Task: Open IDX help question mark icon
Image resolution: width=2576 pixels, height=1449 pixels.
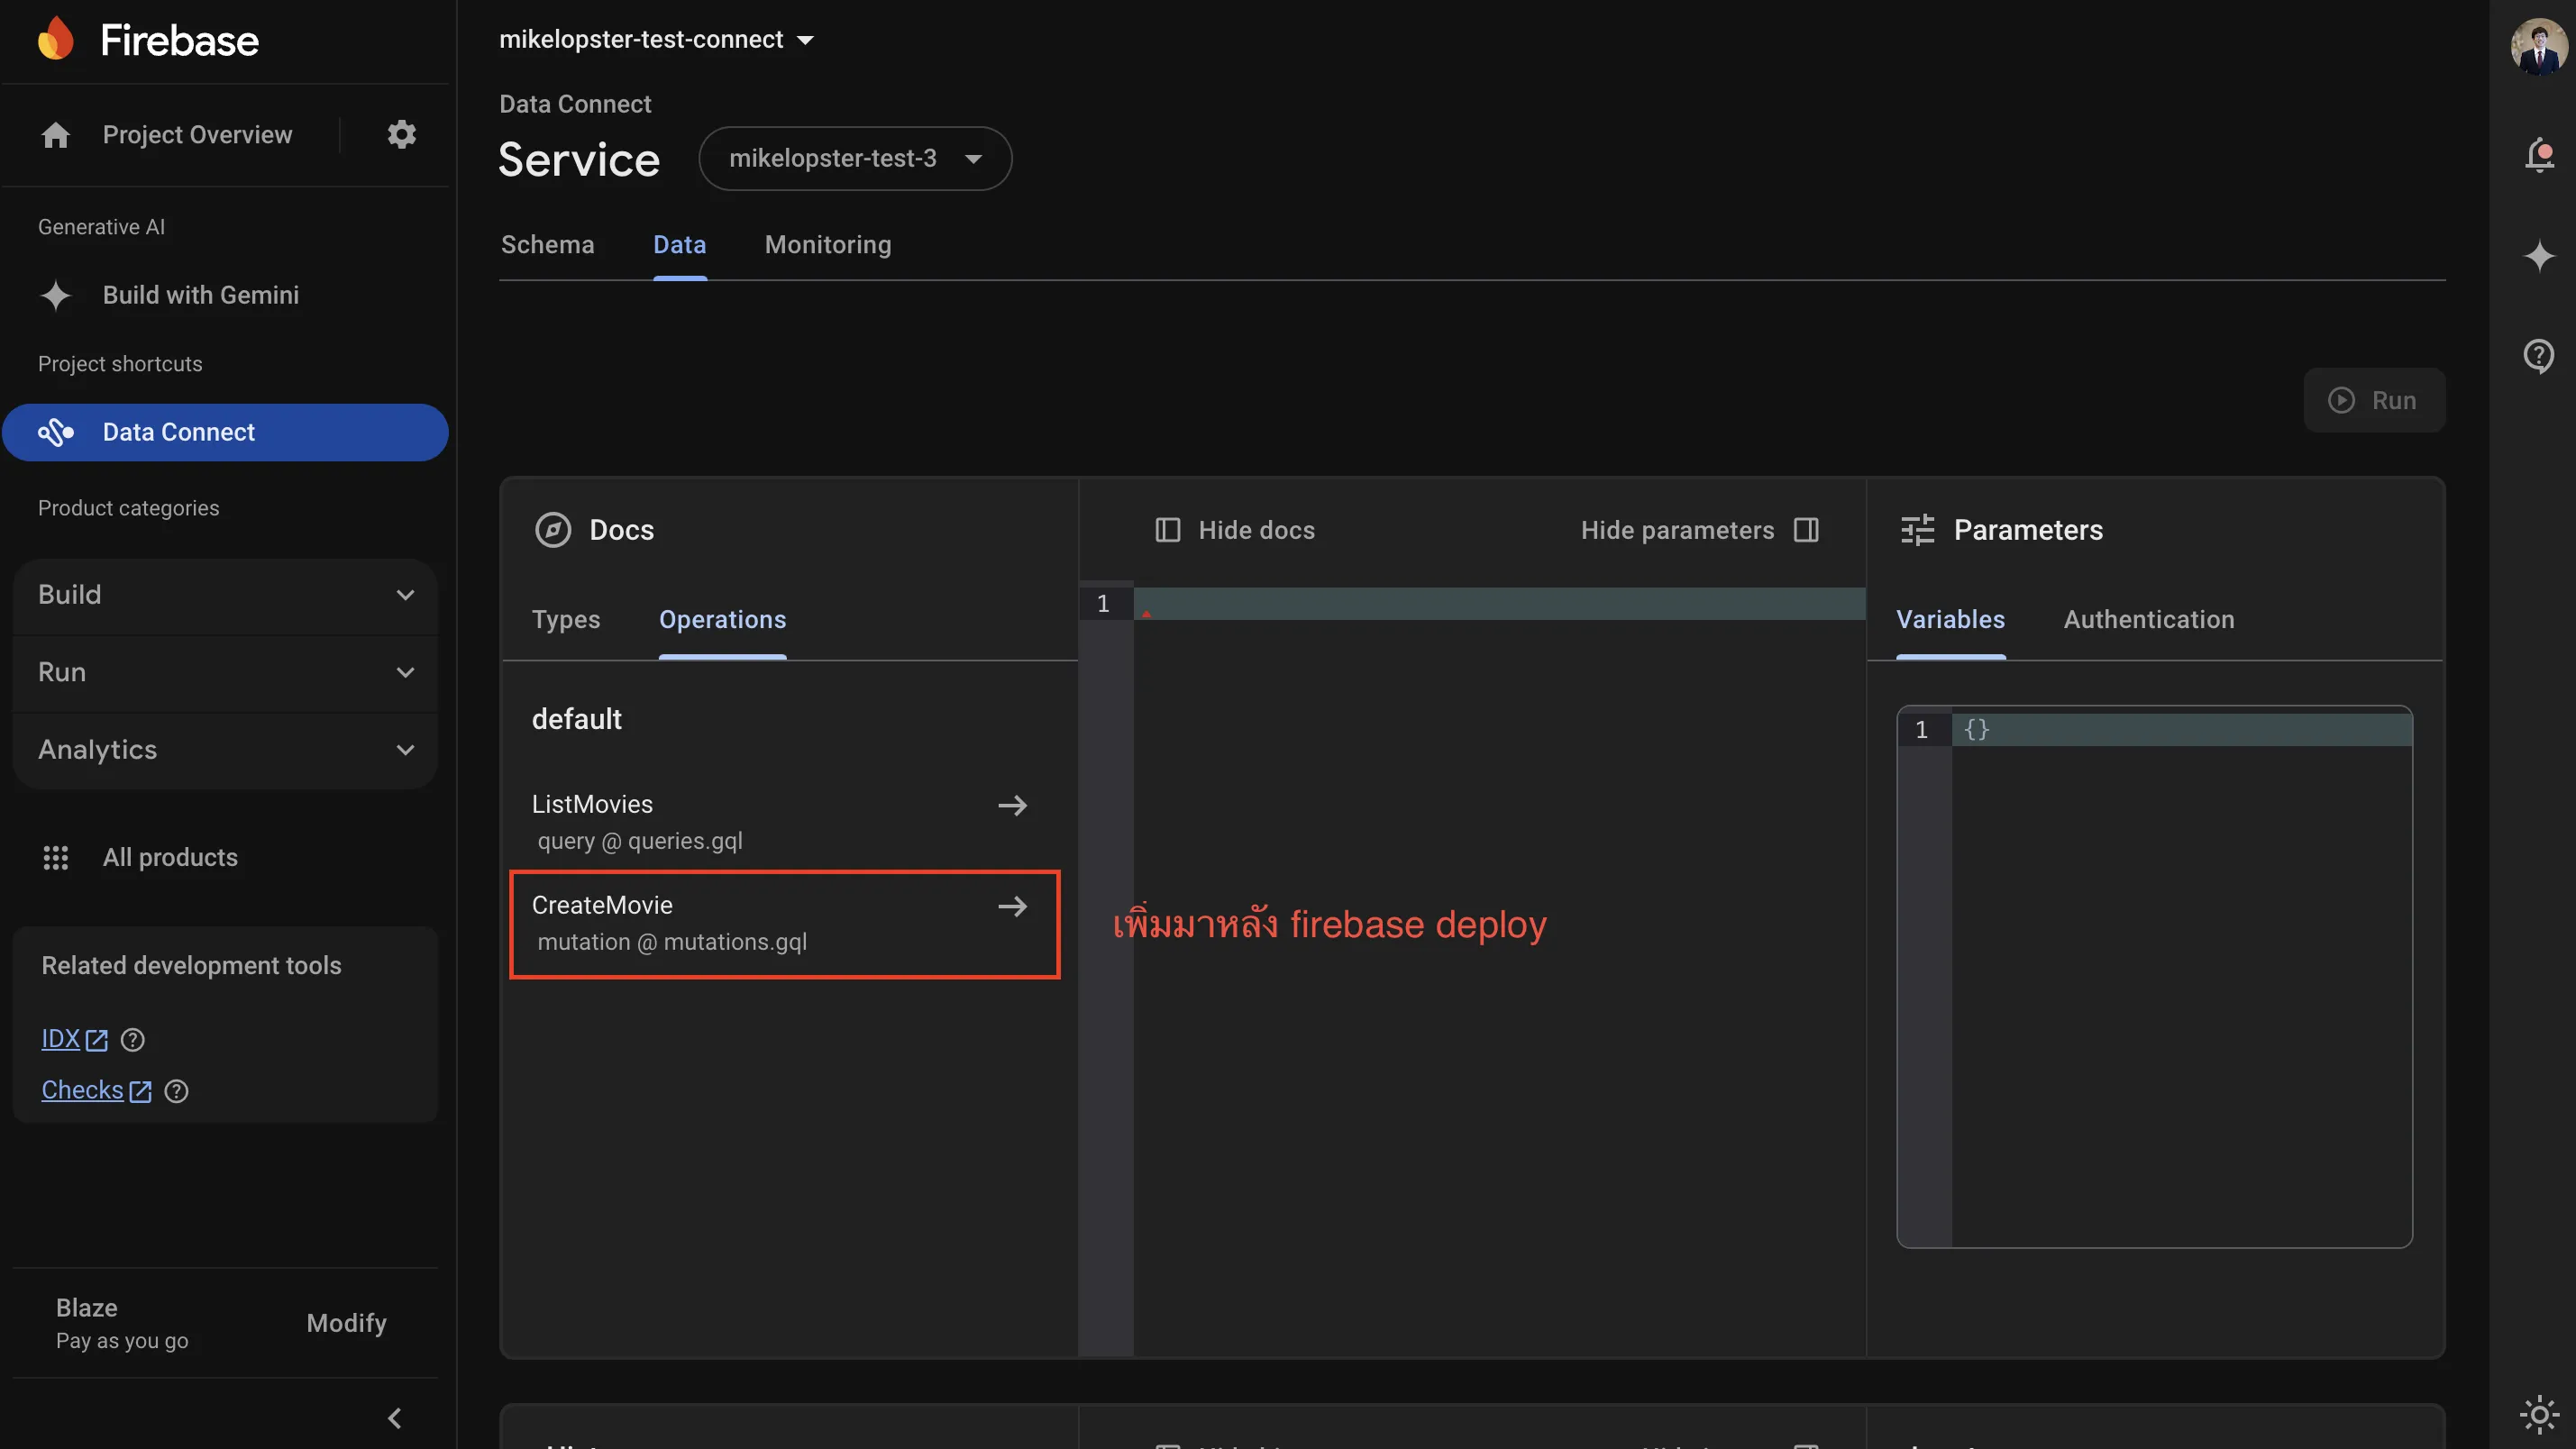Action: click(132, 1040)
